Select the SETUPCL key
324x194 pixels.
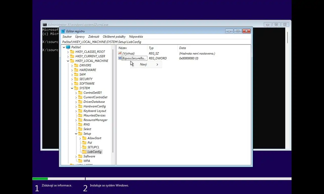93,147
